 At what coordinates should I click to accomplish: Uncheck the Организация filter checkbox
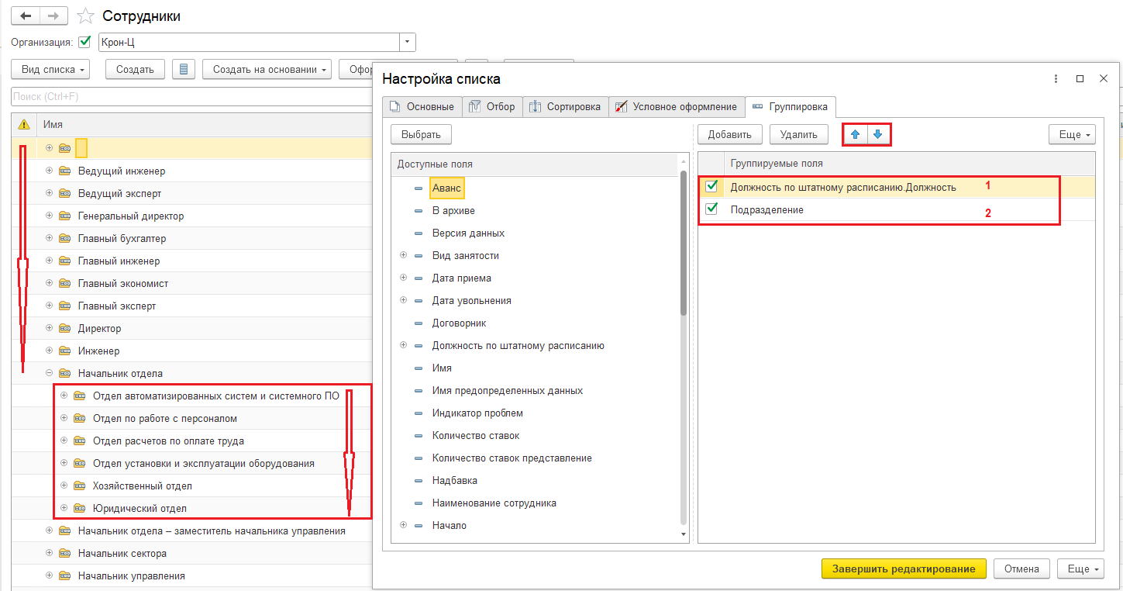[x=85, y=42]
